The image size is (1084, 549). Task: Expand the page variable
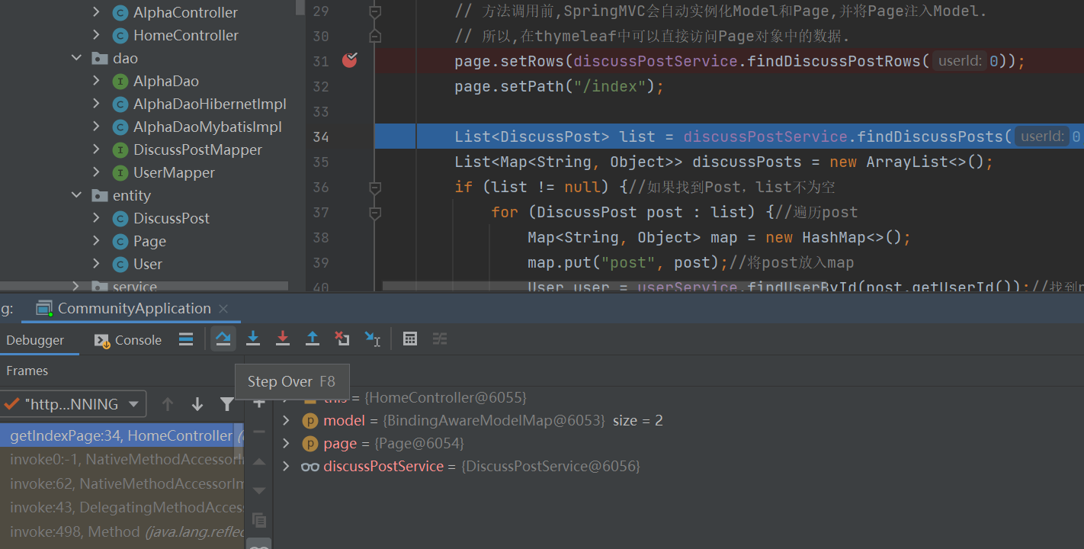click(287, 444)
